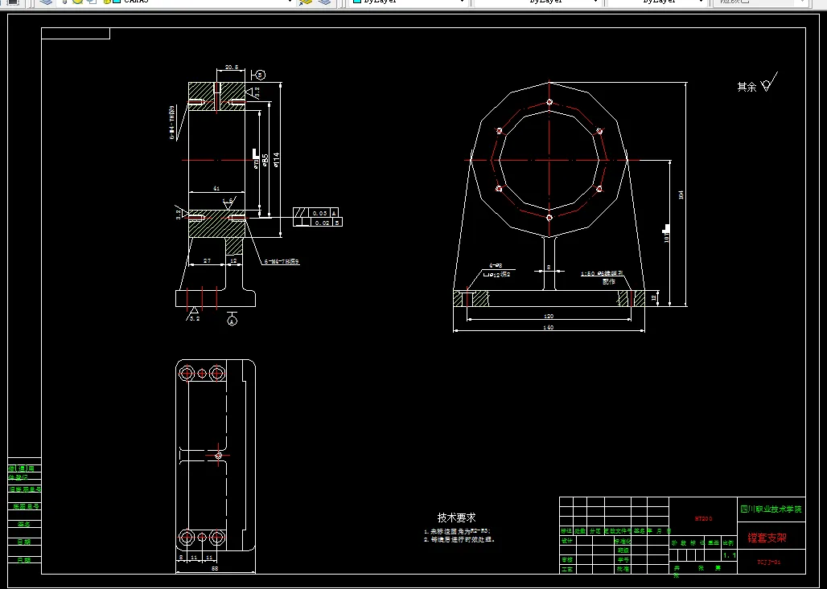Click the 1:50 ø5 taper pin hole note
The height and width of the screenshot is (589, 827).
tap(603, 274)
